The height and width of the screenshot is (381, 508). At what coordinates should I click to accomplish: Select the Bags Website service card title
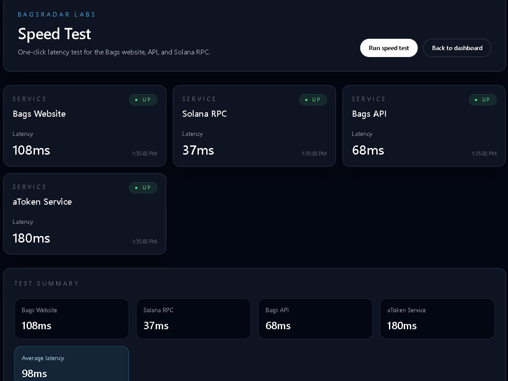39,114
